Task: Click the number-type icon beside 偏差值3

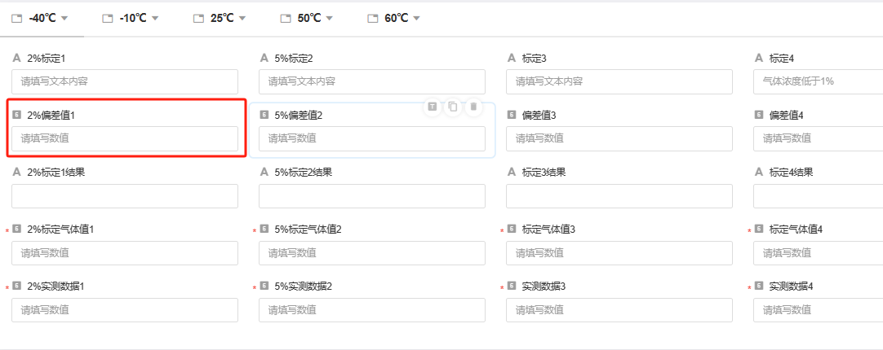Action: pyautogui.click(x=512, y=116)
